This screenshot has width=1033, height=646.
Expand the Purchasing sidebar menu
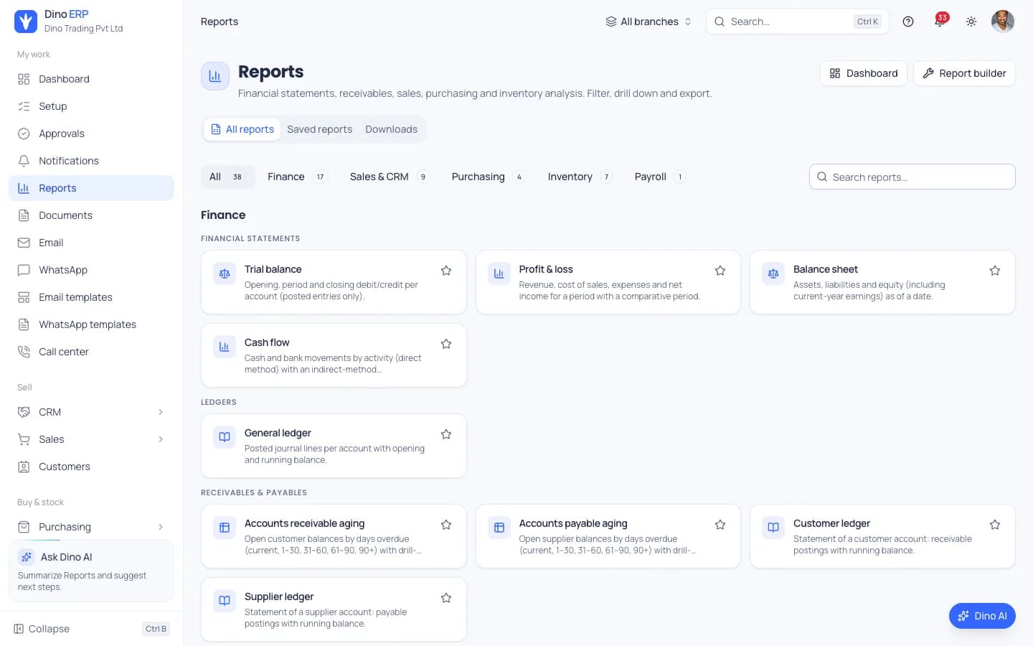91,527
